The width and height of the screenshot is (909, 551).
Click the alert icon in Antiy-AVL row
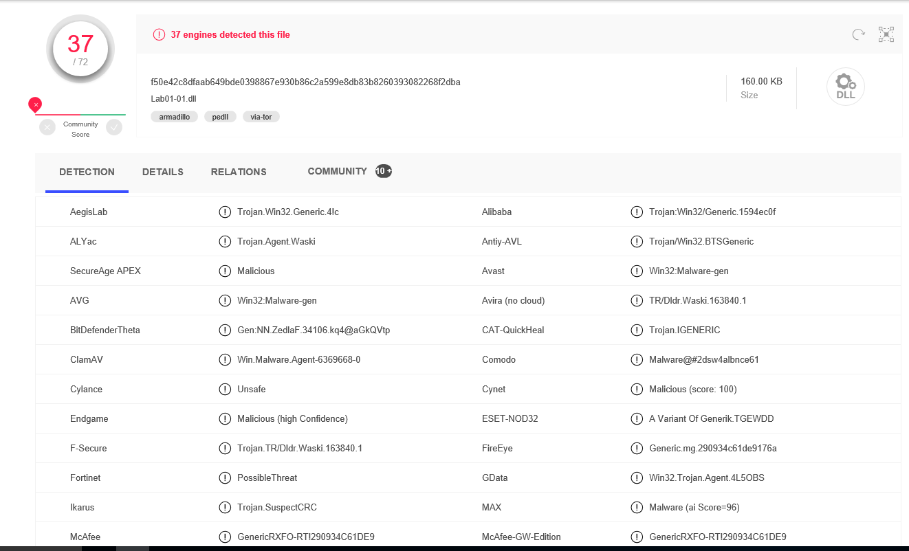(637, 241)
